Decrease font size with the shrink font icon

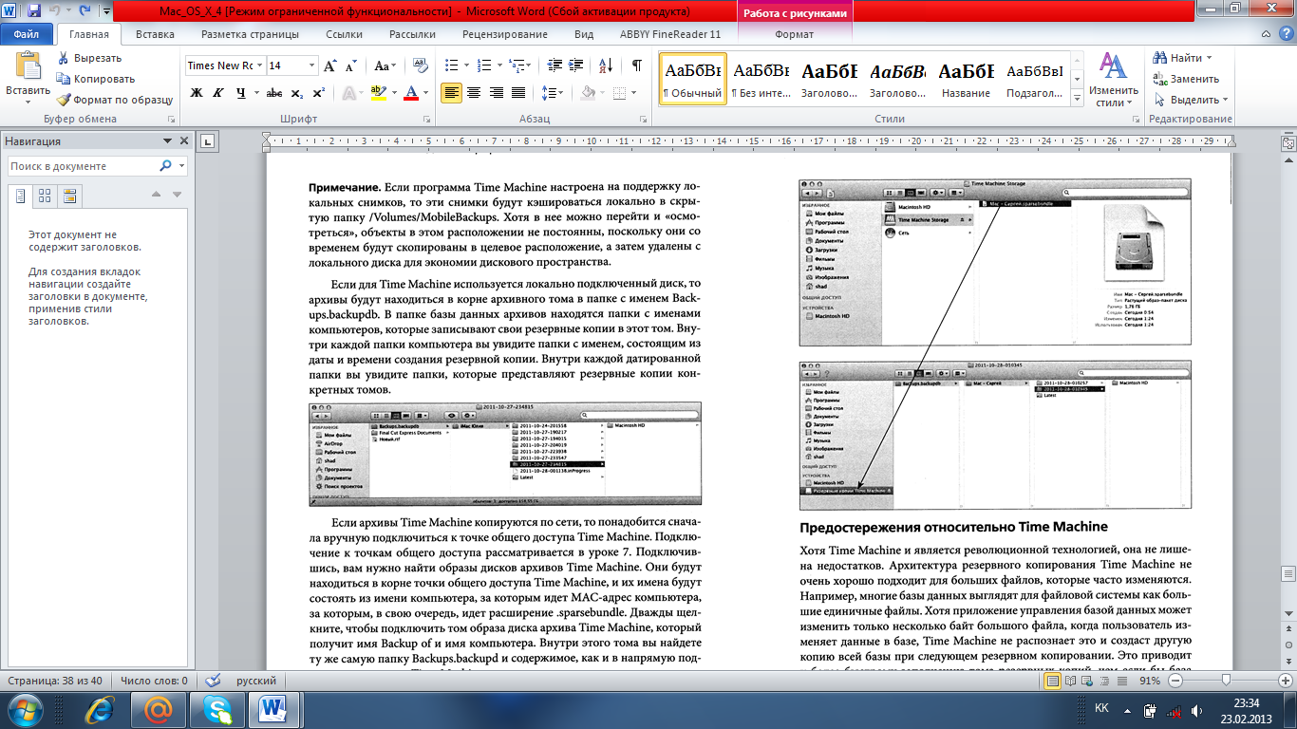point(350,65)
